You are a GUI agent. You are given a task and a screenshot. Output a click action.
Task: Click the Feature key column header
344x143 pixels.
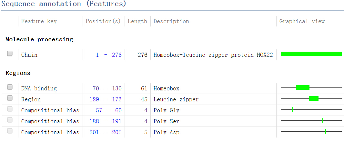(39, 21)
